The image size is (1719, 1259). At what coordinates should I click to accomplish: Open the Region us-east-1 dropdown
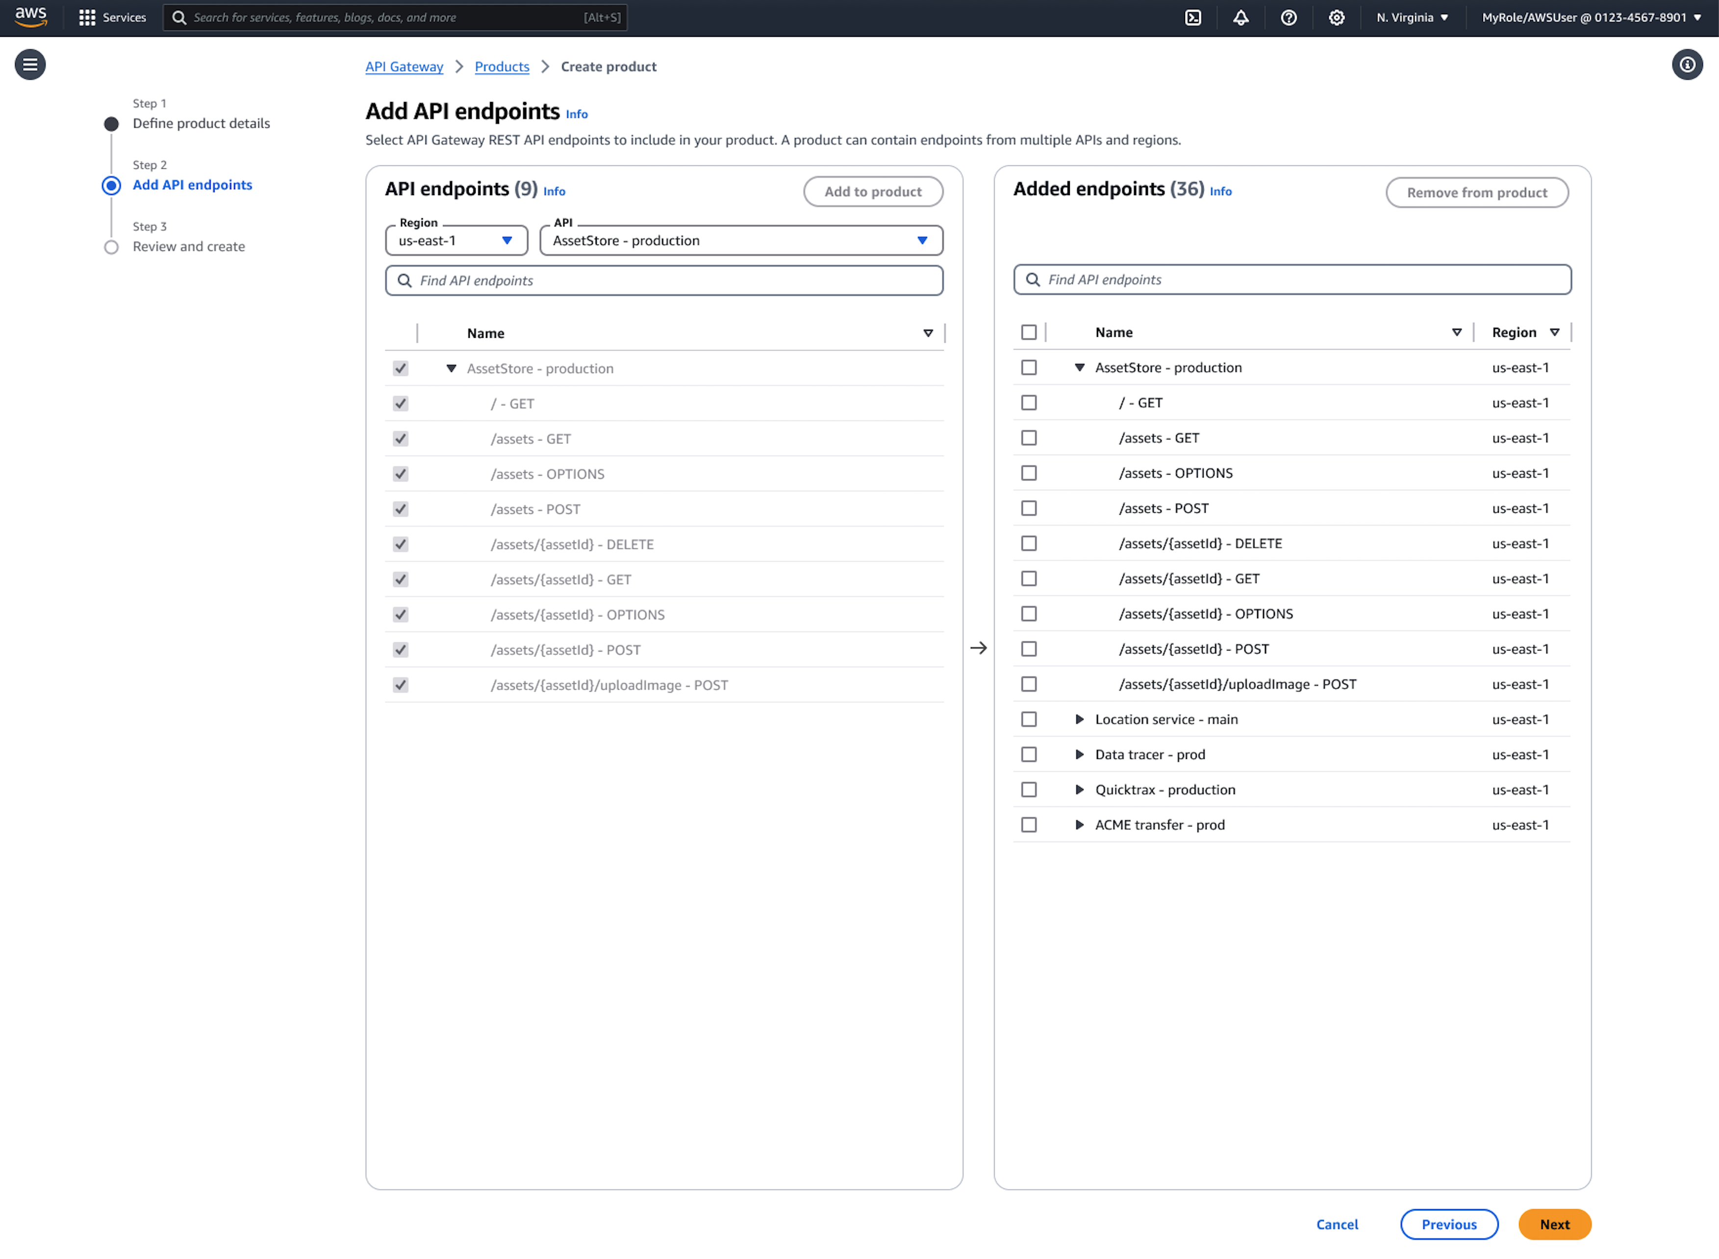click(455, 241)
